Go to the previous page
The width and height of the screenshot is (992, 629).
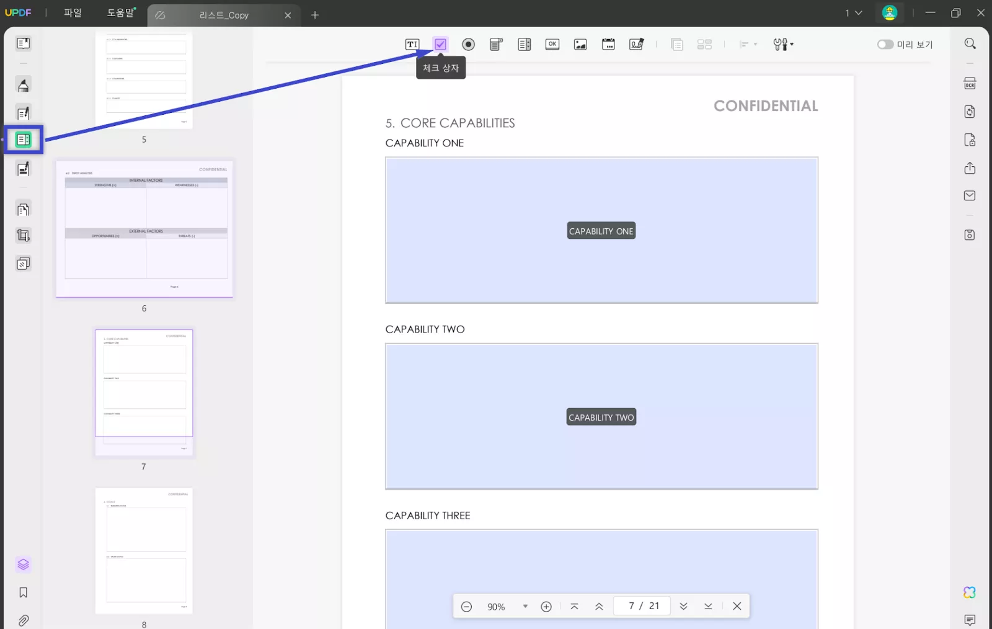pyautogui.click(x=599, y=607)
